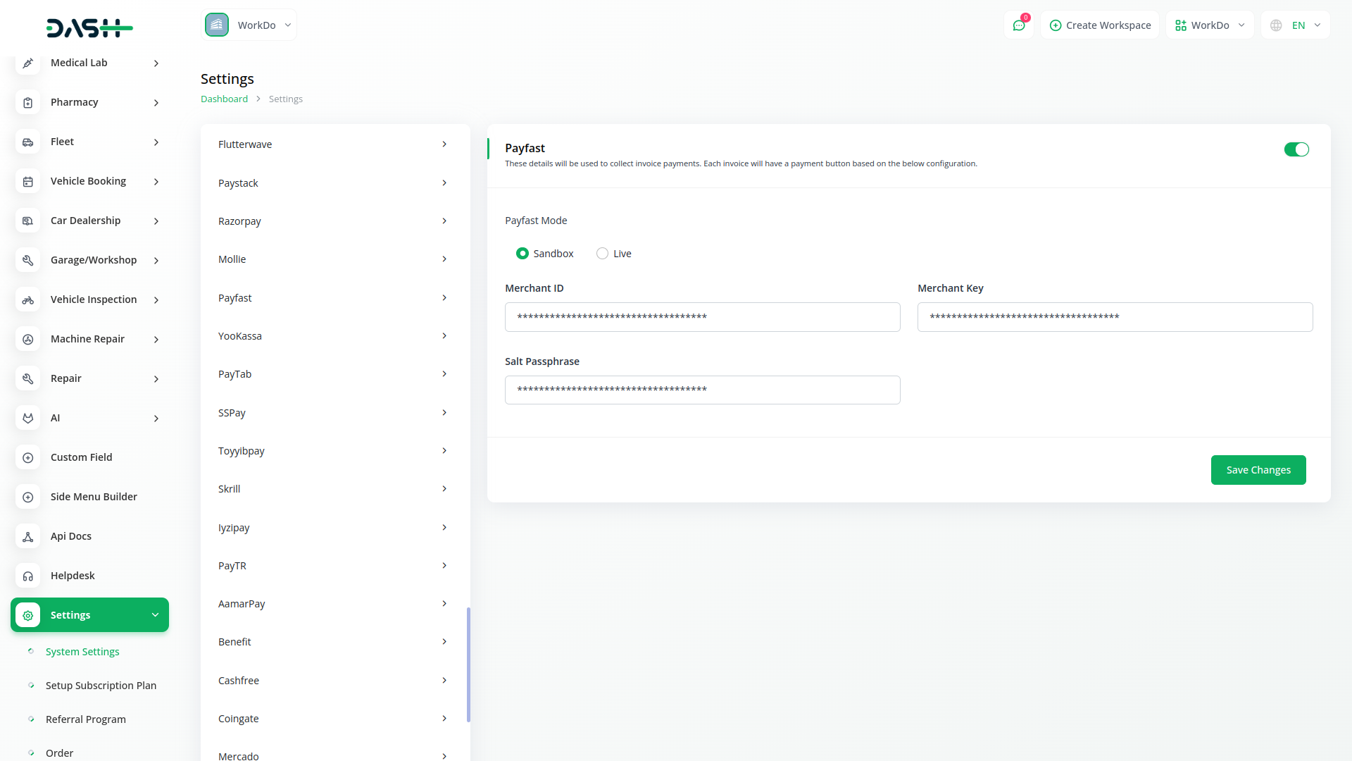
Task: Open the Referral Program link
Action: pos(86,719)
